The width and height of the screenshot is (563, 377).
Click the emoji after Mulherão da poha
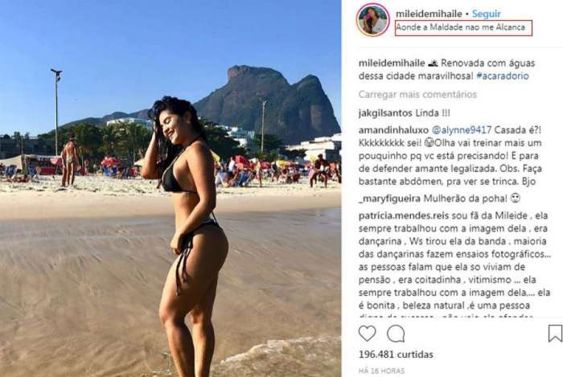pyautogui.click(x=516, y=198)
